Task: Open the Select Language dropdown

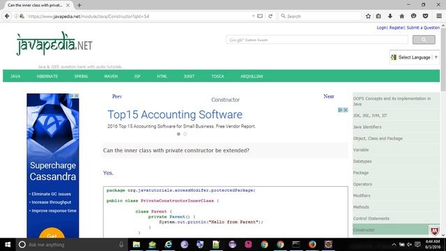Action: click(415, 57)
